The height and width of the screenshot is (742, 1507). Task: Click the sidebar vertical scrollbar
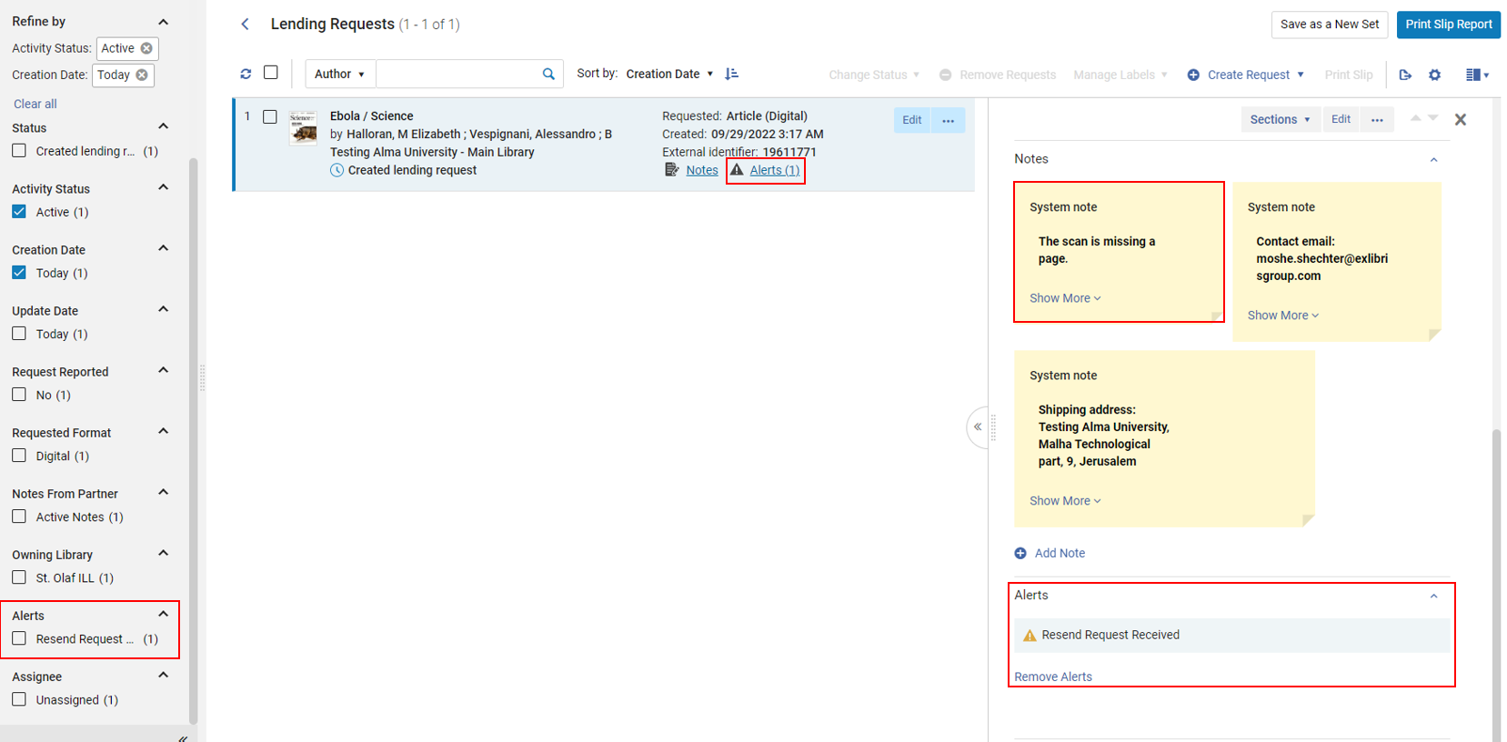[x=193, y=440]
